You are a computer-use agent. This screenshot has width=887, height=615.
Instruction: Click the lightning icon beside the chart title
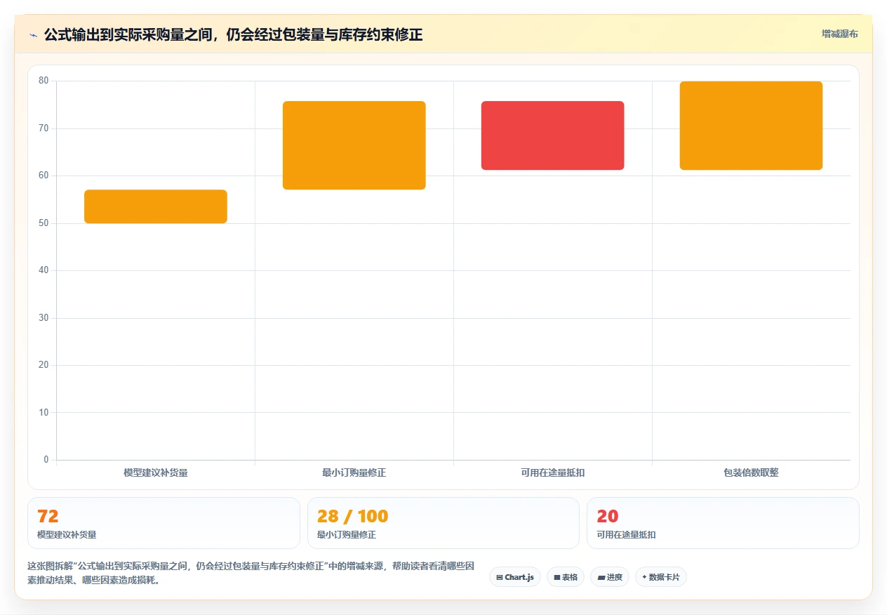[33, 34]
